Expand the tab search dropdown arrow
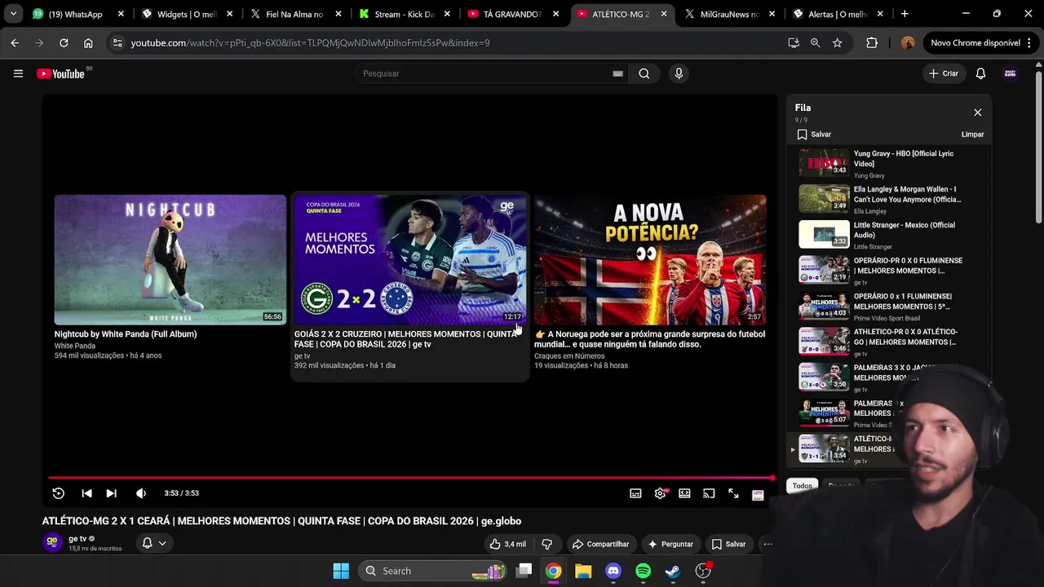The height and width of the screenshot is (587, 1044). (x=13, y=14)
